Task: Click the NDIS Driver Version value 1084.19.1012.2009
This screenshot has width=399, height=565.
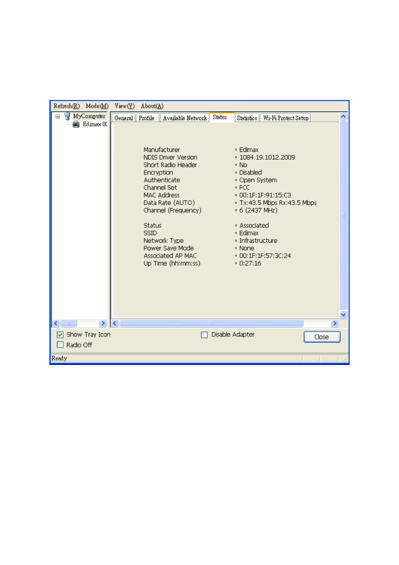Action: tap(267, 158)
